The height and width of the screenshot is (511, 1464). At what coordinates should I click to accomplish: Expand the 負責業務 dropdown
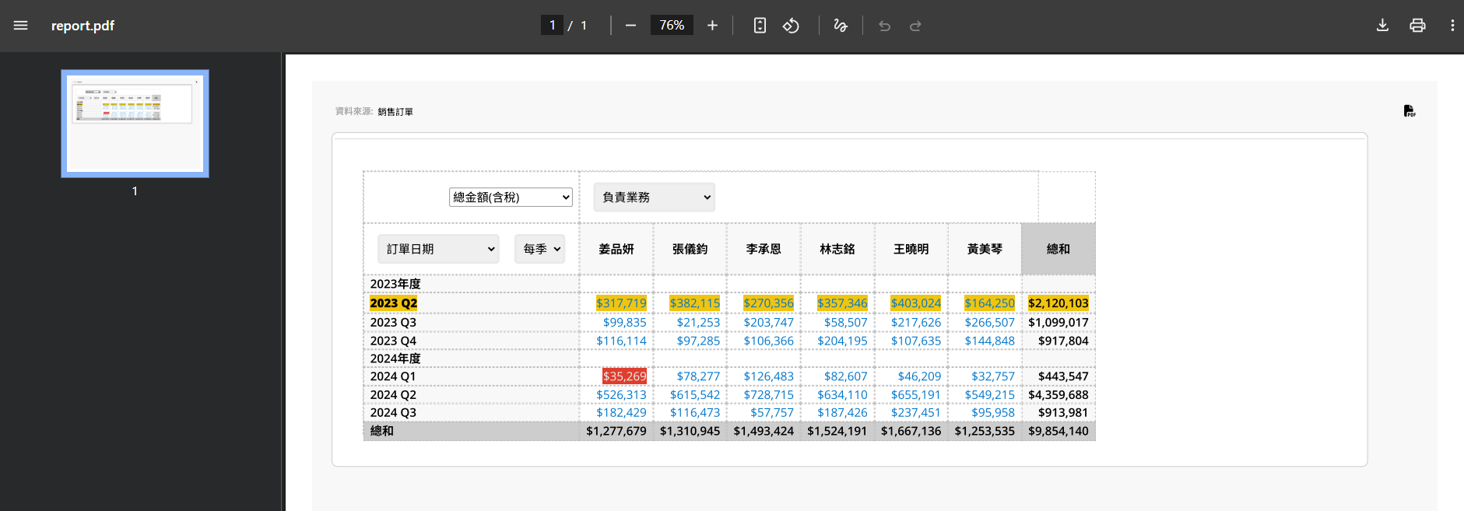pyautogui.click(x=654, y=198)
